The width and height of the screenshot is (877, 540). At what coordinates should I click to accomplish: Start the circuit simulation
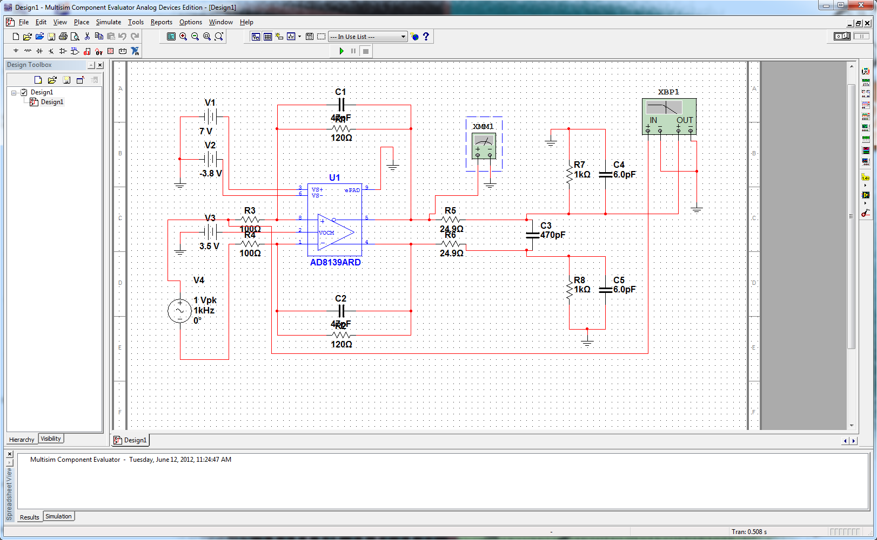(x=342, y=51)
